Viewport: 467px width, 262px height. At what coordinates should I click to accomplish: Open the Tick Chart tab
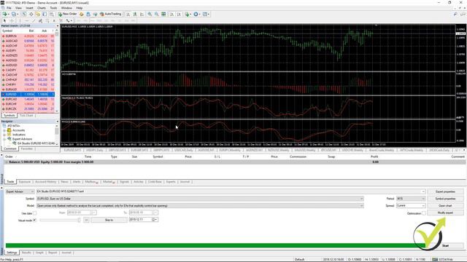tap(26, 115)
